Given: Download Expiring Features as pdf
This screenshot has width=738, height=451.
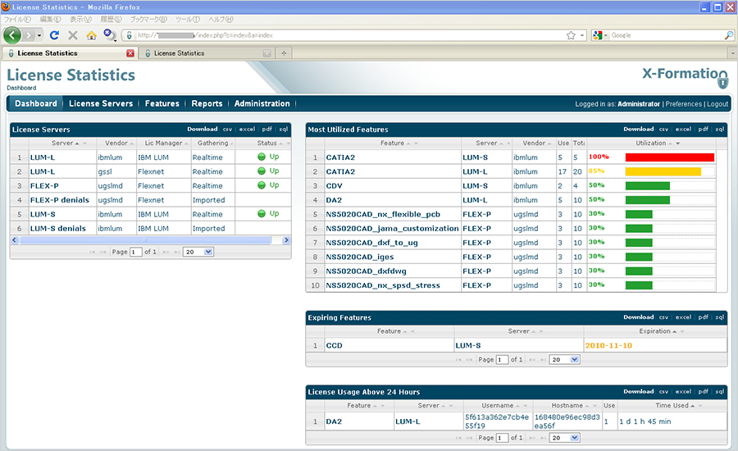Looking at the screenshot, I should click(x=704, y=317).
